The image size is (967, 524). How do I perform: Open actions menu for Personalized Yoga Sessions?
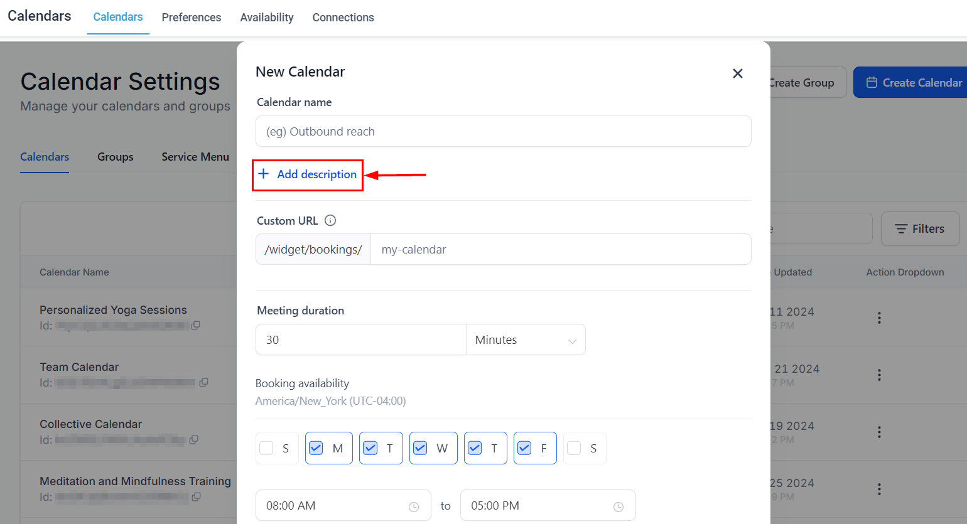pos(879,318)
